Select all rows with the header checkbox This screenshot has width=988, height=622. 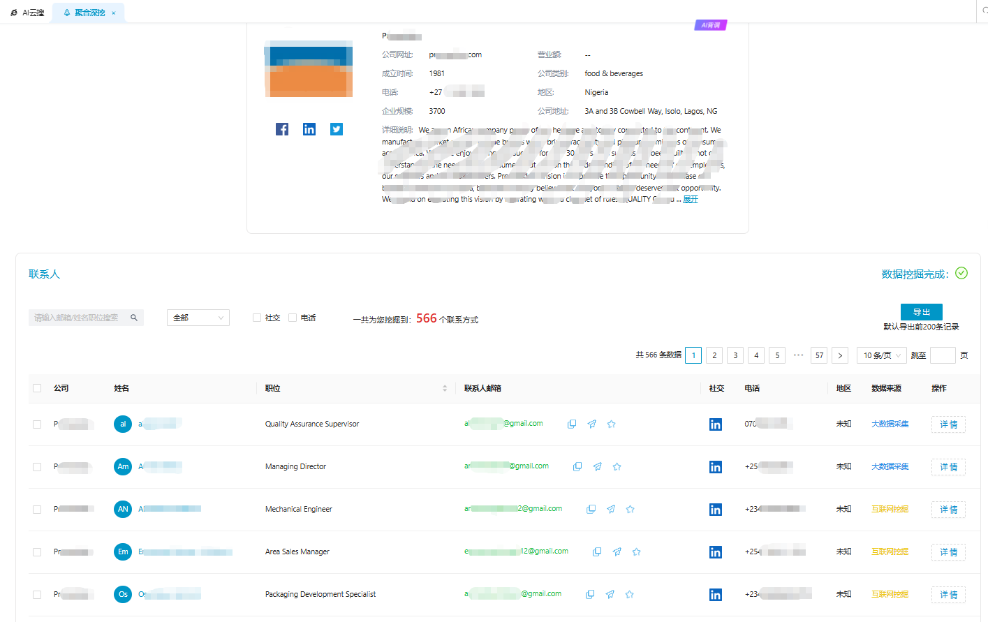pos(37,388)
